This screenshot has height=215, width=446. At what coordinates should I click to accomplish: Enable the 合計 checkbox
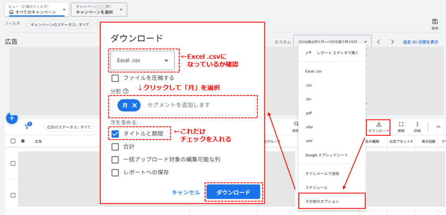(x=115, y=146)
